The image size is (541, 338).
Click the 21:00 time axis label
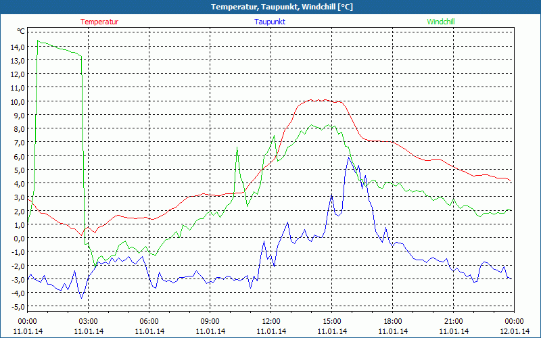453,322
